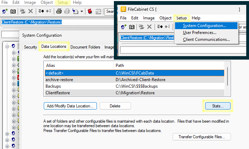This screenshot has height=149, width=249.
Task: Click the book icon in the FileCabinet CS window
Action: tap(132, 27)
